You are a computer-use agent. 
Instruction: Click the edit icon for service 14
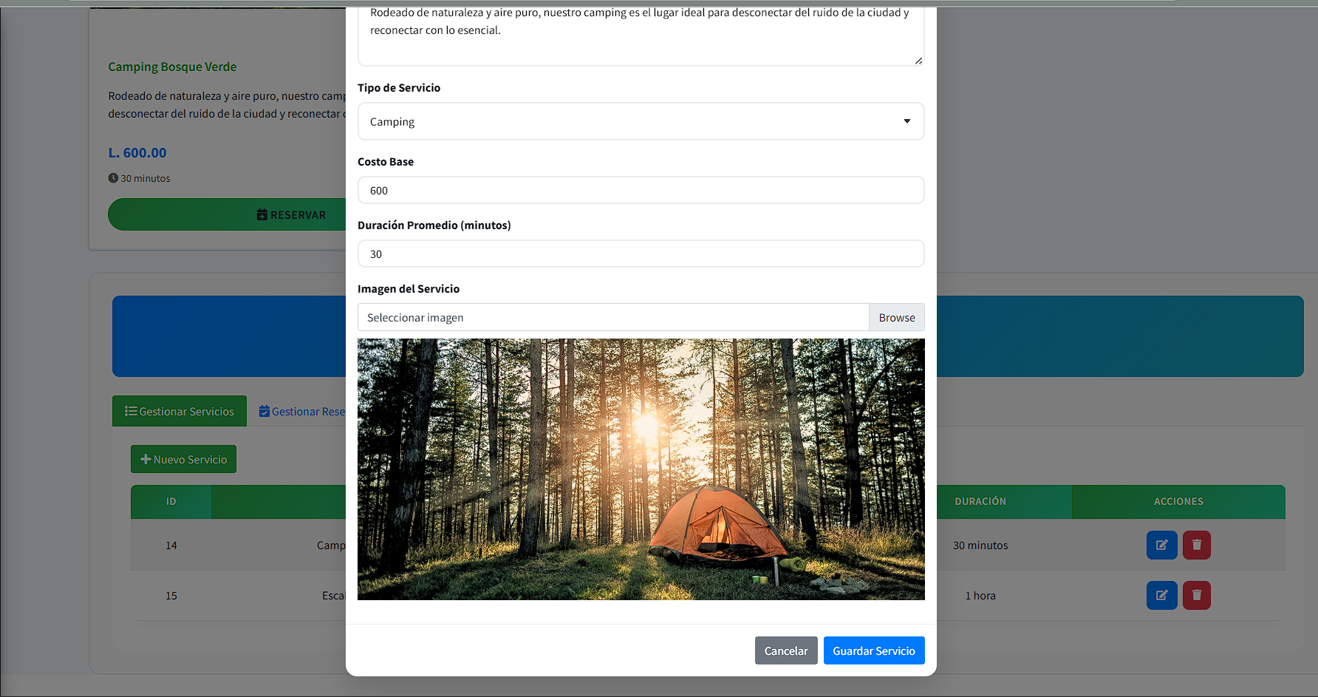coord(1161,545)
